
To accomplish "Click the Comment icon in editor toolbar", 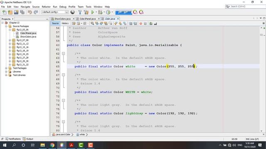I will point(151,24).
